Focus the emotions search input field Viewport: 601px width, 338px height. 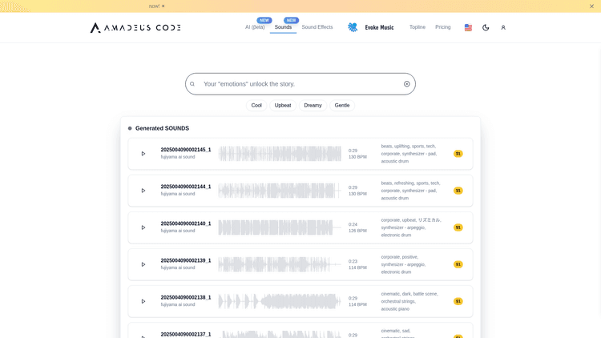[300, 84]
